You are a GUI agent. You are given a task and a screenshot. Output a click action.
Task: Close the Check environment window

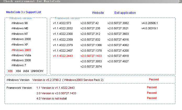pos(180,1)
